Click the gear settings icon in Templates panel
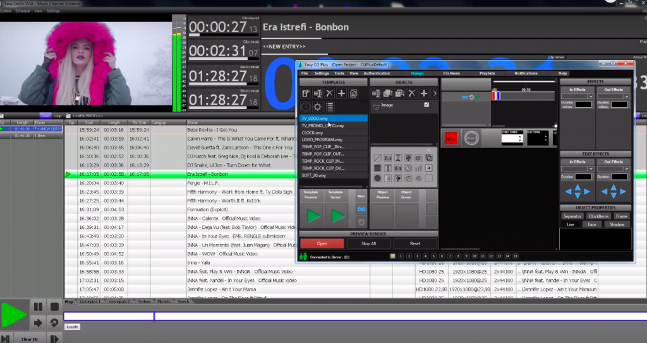 click(x=318, y=107)
